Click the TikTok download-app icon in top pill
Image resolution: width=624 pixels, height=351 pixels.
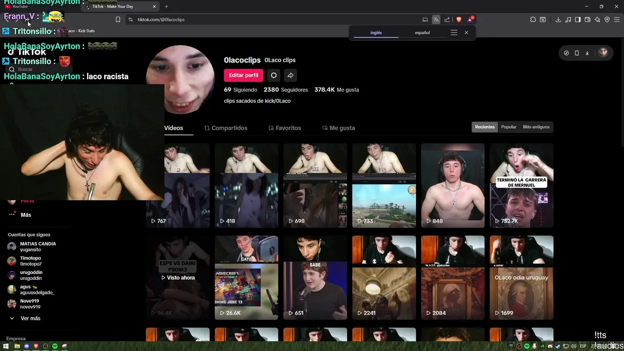click(587, 53)
